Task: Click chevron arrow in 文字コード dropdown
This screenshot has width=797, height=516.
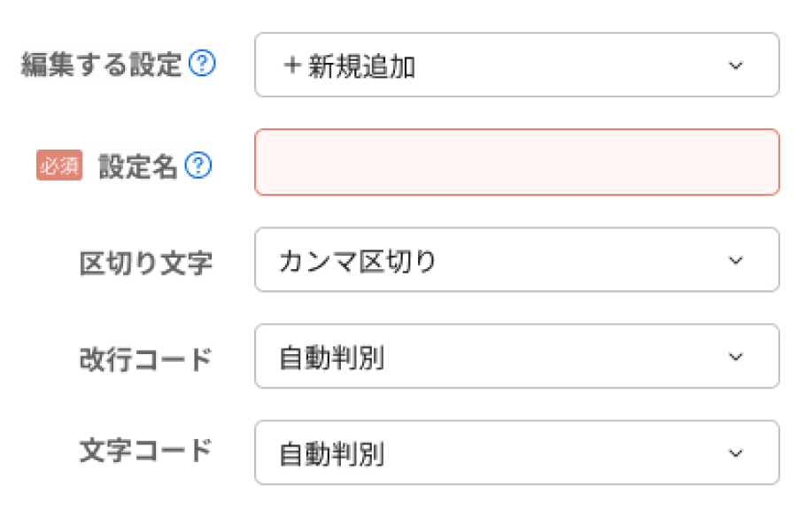Action: coord(735,453)
